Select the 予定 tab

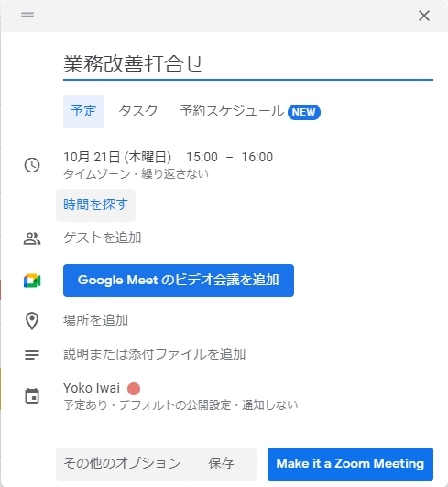pos(83,112)
